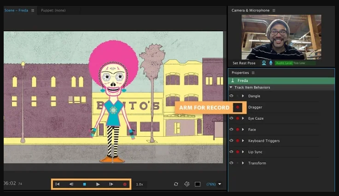Click the blue Stop button
The image size is (339, 196).
coord(85,184)
